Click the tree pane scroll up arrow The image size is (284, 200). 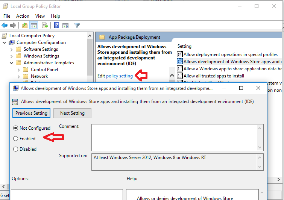90,36
